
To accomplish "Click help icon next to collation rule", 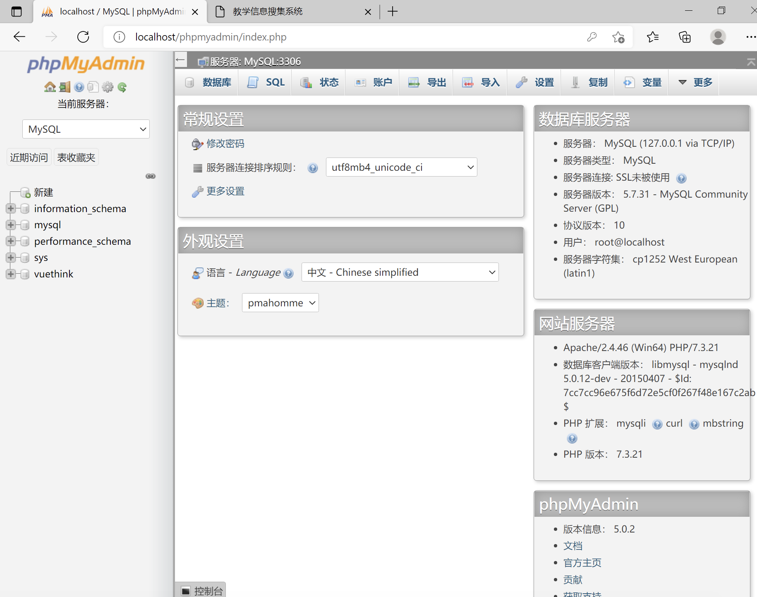I will 313,168.
